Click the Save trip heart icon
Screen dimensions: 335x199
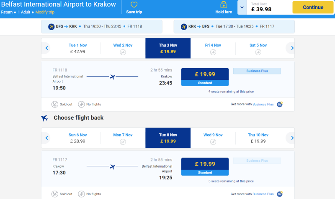click(134, 5)
